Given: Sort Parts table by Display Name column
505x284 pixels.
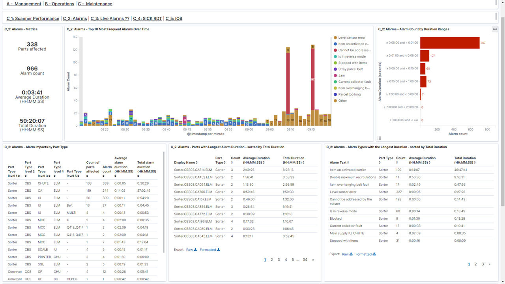Looking at the screenshot, I should 186,163.
